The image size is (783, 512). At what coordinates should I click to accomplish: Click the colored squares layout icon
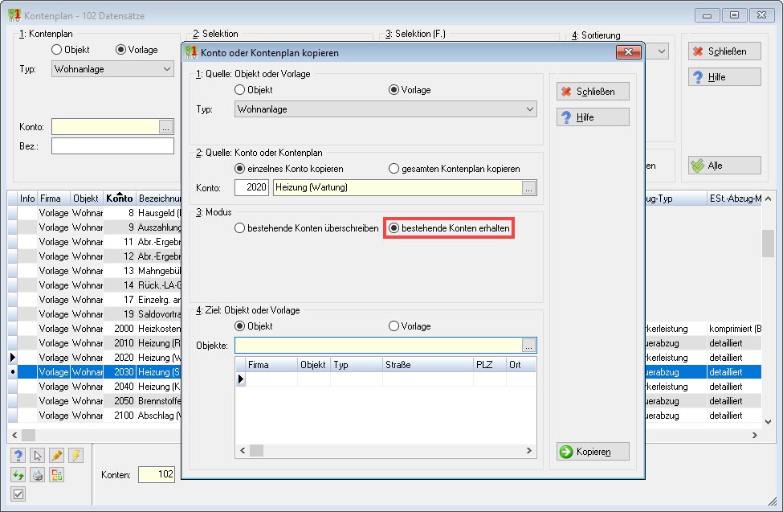(x=57, y=475)
